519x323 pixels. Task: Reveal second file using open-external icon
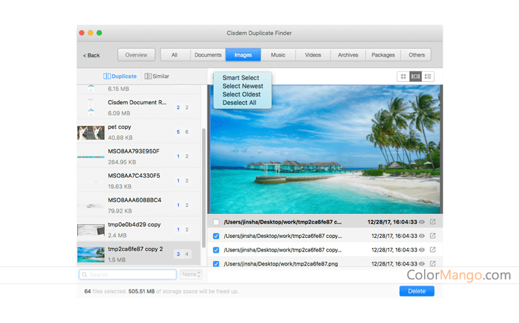[432, 236]
